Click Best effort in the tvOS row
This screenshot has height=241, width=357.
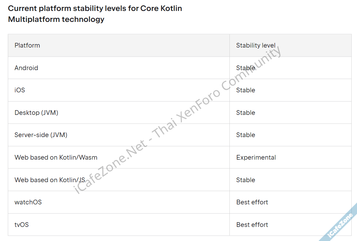(252, 225)
